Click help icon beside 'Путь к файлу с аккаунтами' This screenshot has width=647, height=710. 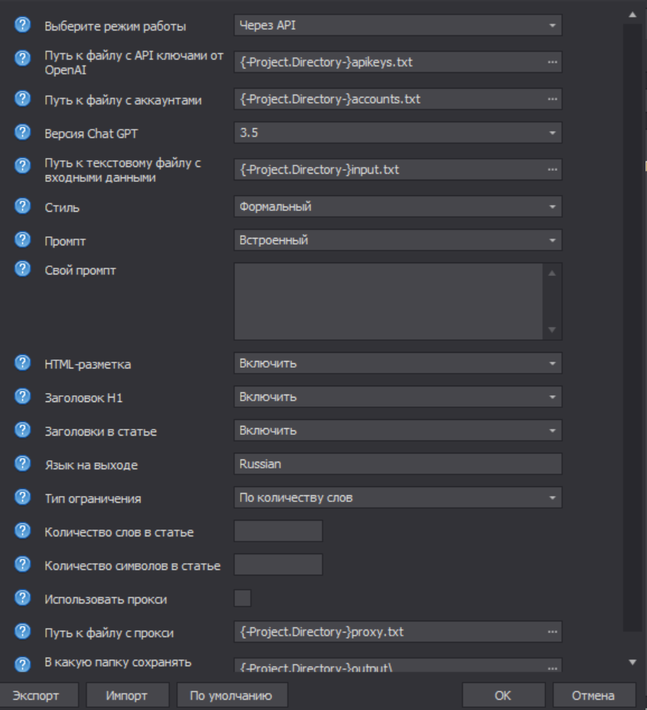coord(22,98)
